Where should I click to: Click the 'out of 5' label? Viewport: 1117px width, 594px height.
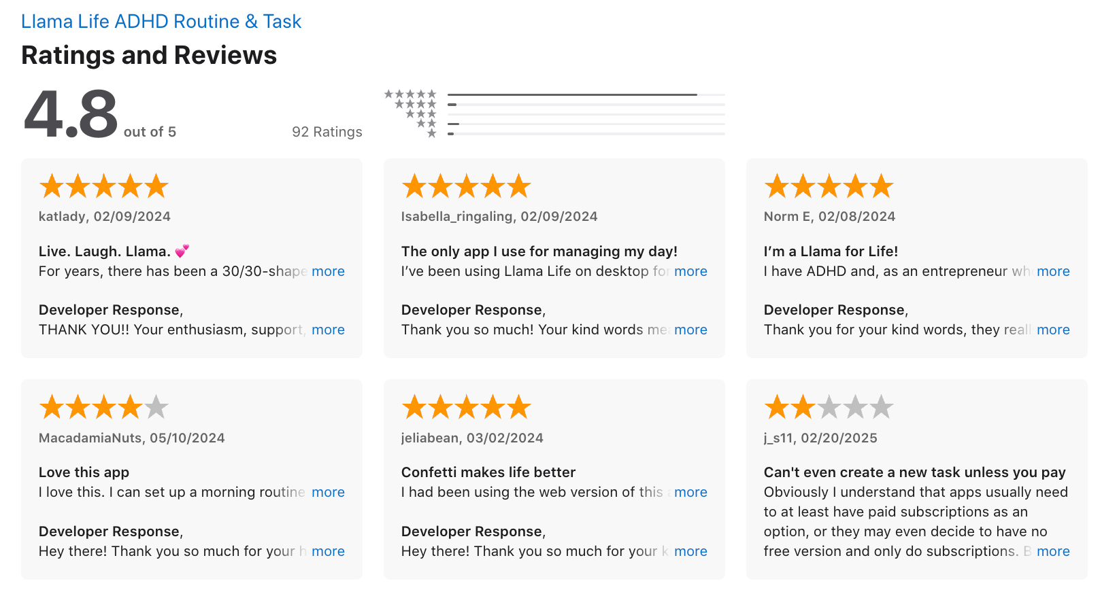(150, 132)
